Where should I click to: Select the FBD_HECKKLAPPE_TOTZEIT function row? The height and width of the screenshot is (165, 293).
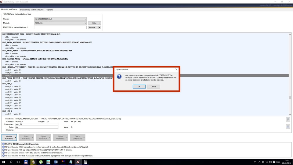pyautogui.click(x=58, y=67)
